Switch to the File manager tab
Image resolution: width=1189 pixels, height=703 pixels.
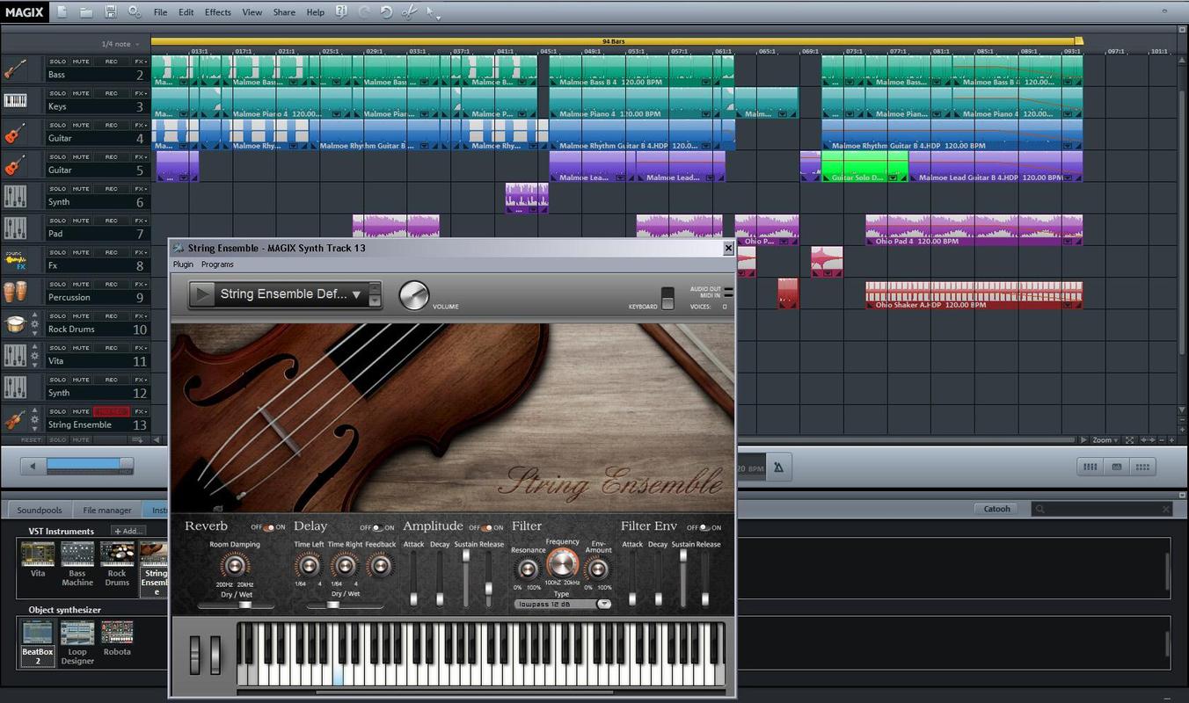click(x=107, y=510)
